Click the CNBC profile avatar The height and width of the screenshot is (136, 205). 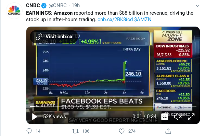[x=14, y=11]
